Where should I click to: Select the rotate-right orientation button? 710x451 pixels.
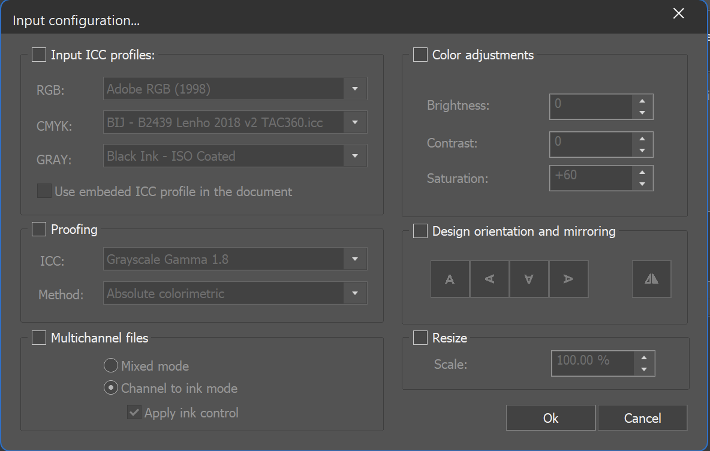coord(568,279)
